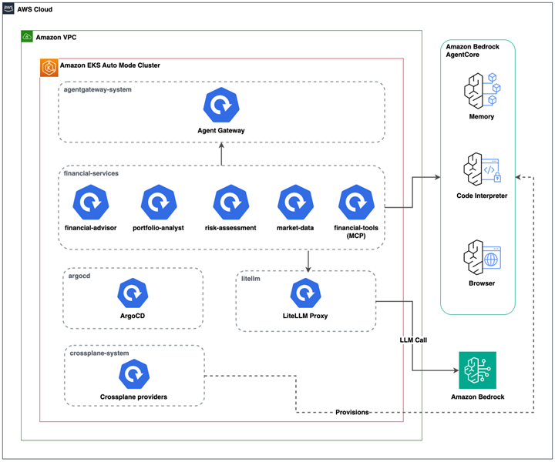
Task: Click the 'ArgoCD' text label
Action: 133,316
